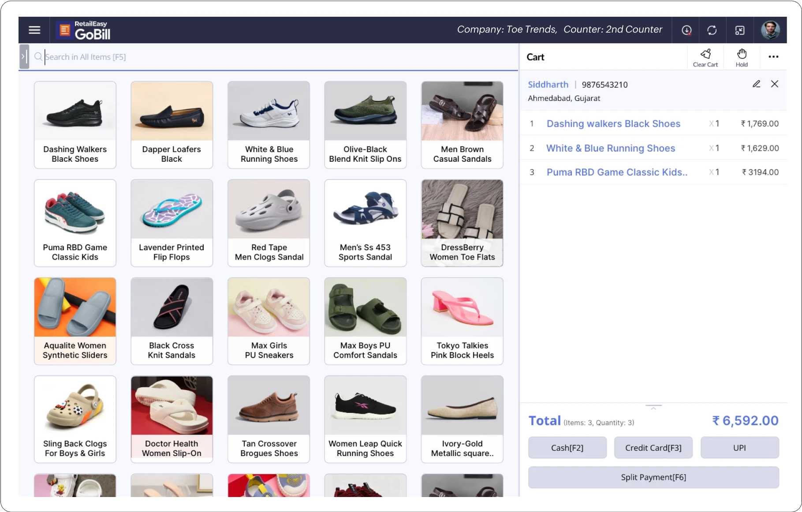Image resolution: width=802 pixels, height=512 pixels.
Task: Select Credit Card[F3] payment option
Action: 653,447
